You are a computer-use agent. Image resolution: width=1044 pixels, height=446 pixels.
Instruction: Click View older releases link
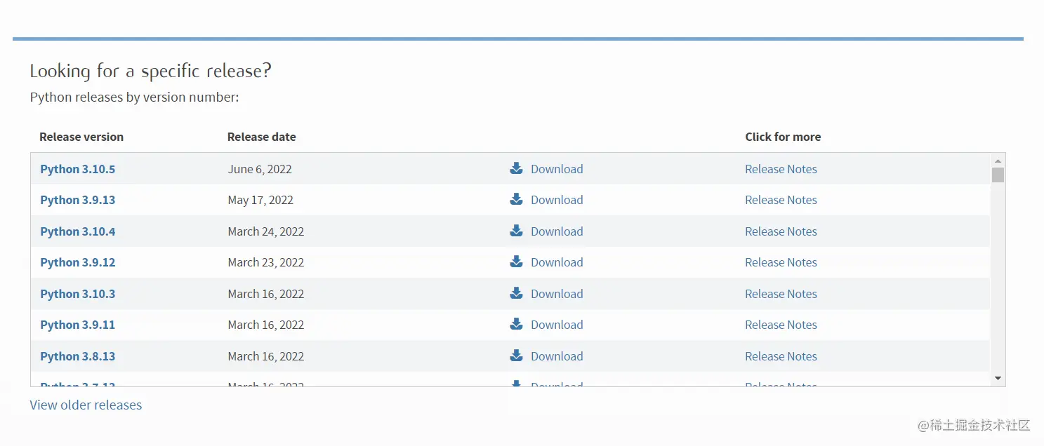click(86, 405)
